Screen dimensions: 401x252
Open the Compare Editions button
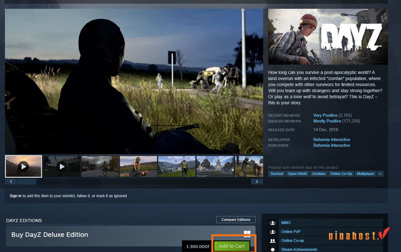pos(236,219)
